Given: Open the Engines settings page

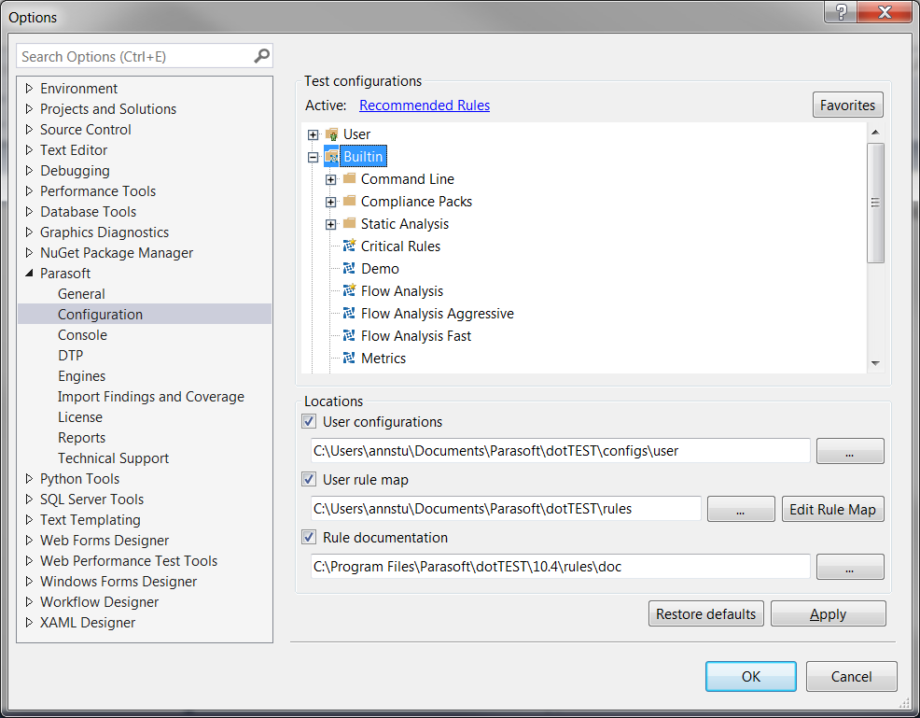Looking at the screenshot, I should coord(81,375).
